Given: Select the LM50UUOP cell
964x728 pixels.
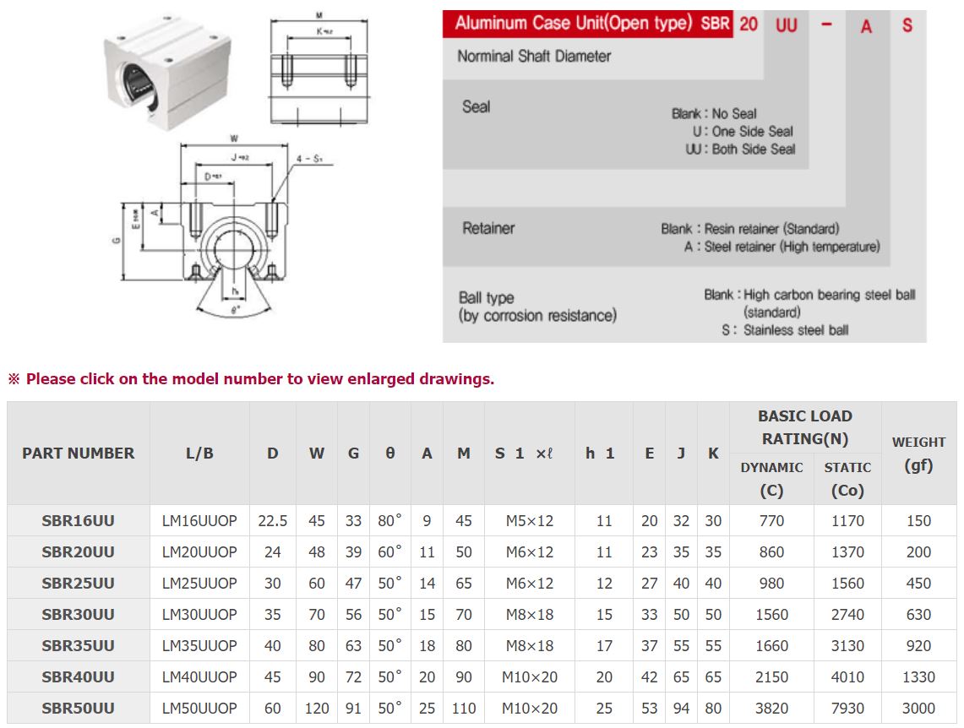Looking at the screenshot, I should pyautogui.click(x=199, y=709).
